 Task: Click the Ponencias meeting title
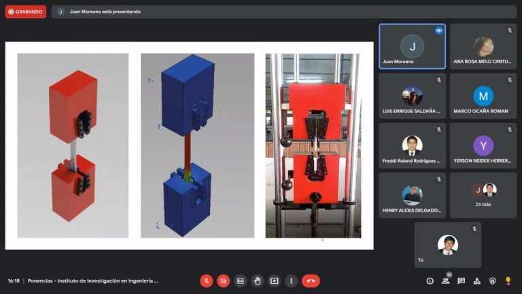(92, 280)
